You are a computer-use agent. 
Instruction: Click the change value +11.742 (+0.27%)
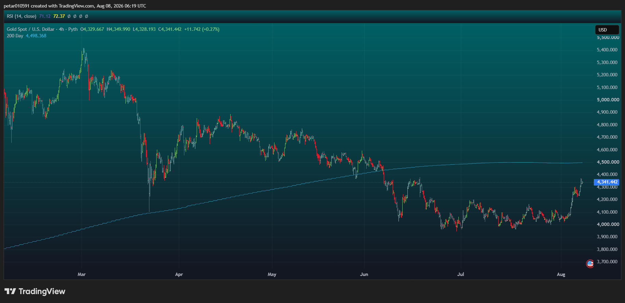(202, 29)
